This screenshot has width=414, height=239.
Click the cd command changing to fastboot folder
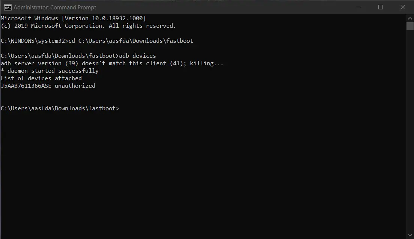(x=131, y=41)
